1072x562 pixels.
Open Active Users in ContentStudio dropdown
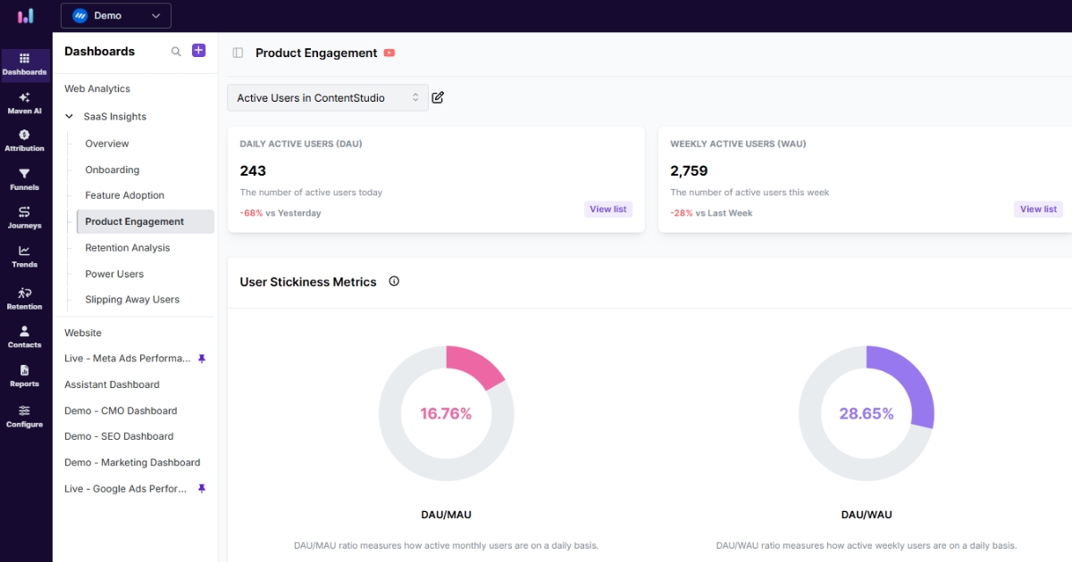(x=328, y=98)
